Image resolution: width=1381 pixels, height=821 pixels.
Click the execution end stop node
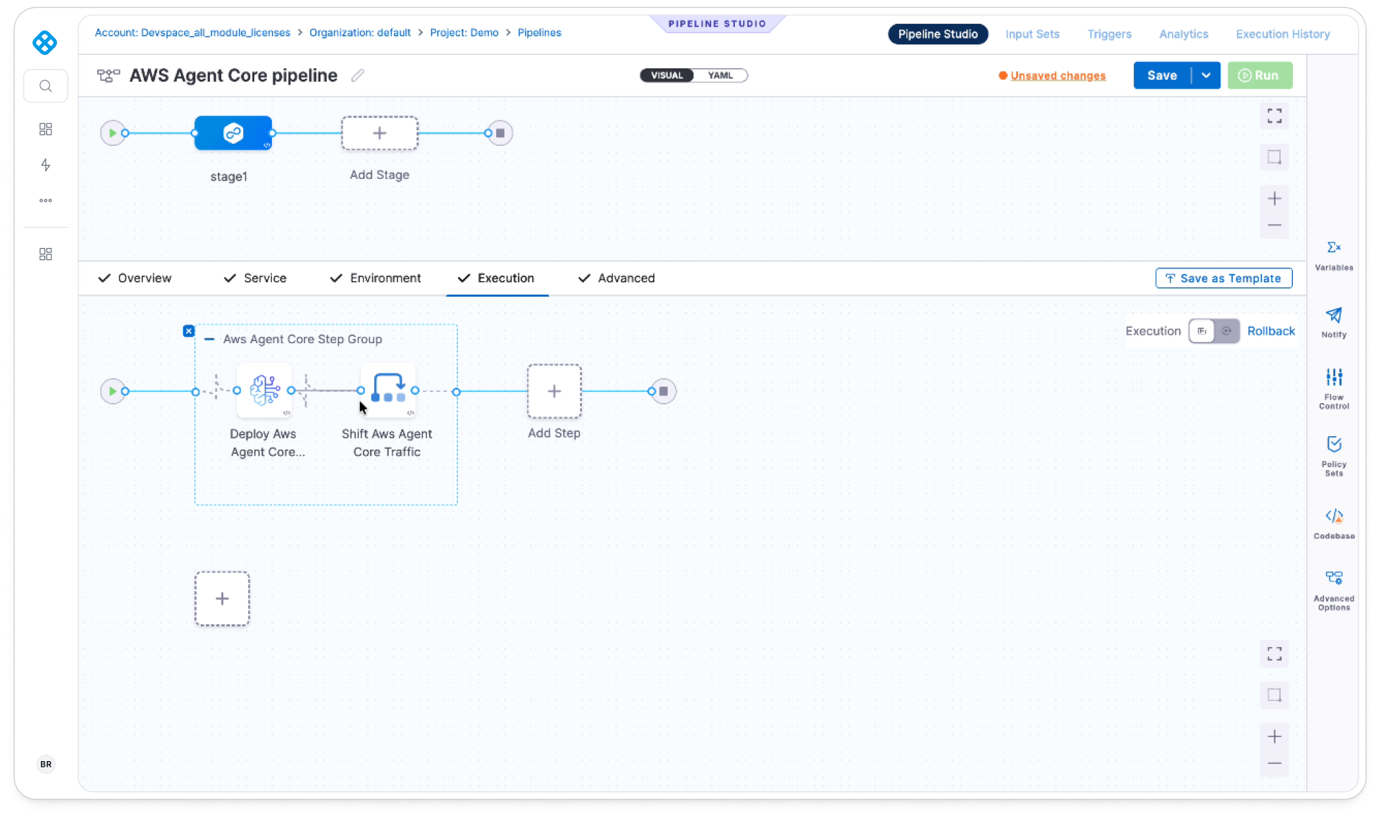point(664,391)
